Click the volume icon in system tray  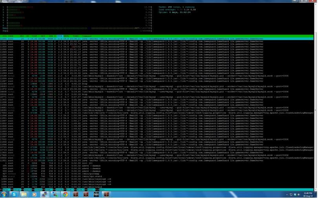[298, 194]
